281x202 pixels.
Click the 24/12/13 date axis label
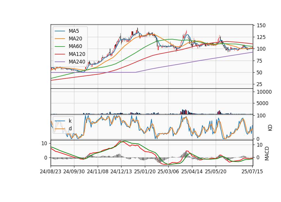pos(121,172)
